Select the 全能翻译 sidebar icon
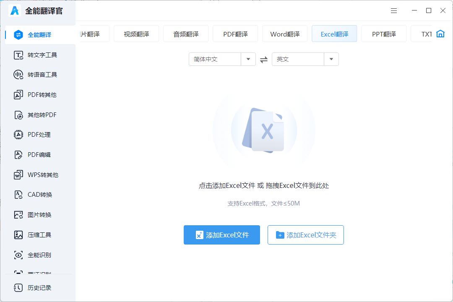The image size is (453, 302). click(18, 35)
